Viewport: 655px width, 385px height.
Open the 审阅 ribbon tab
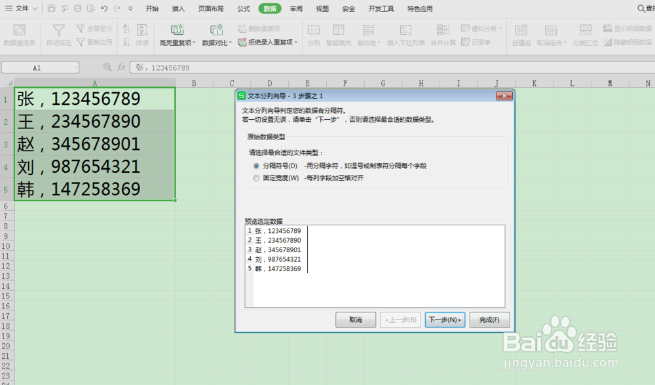point(295,9)
